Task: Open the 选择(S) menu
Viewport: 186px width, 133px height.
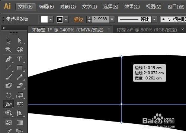Action: 110,7
